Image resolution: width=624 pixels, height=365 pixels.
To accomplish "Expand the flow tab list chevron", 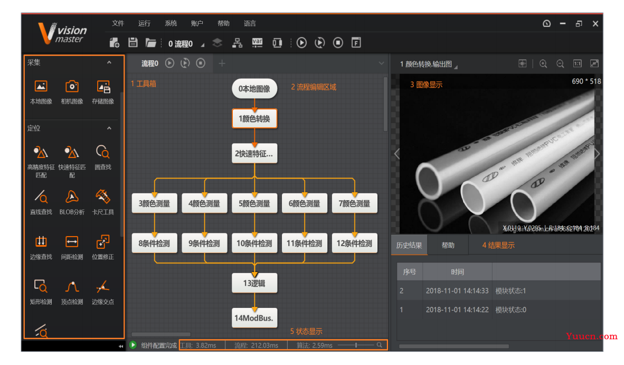I will 381,63.
